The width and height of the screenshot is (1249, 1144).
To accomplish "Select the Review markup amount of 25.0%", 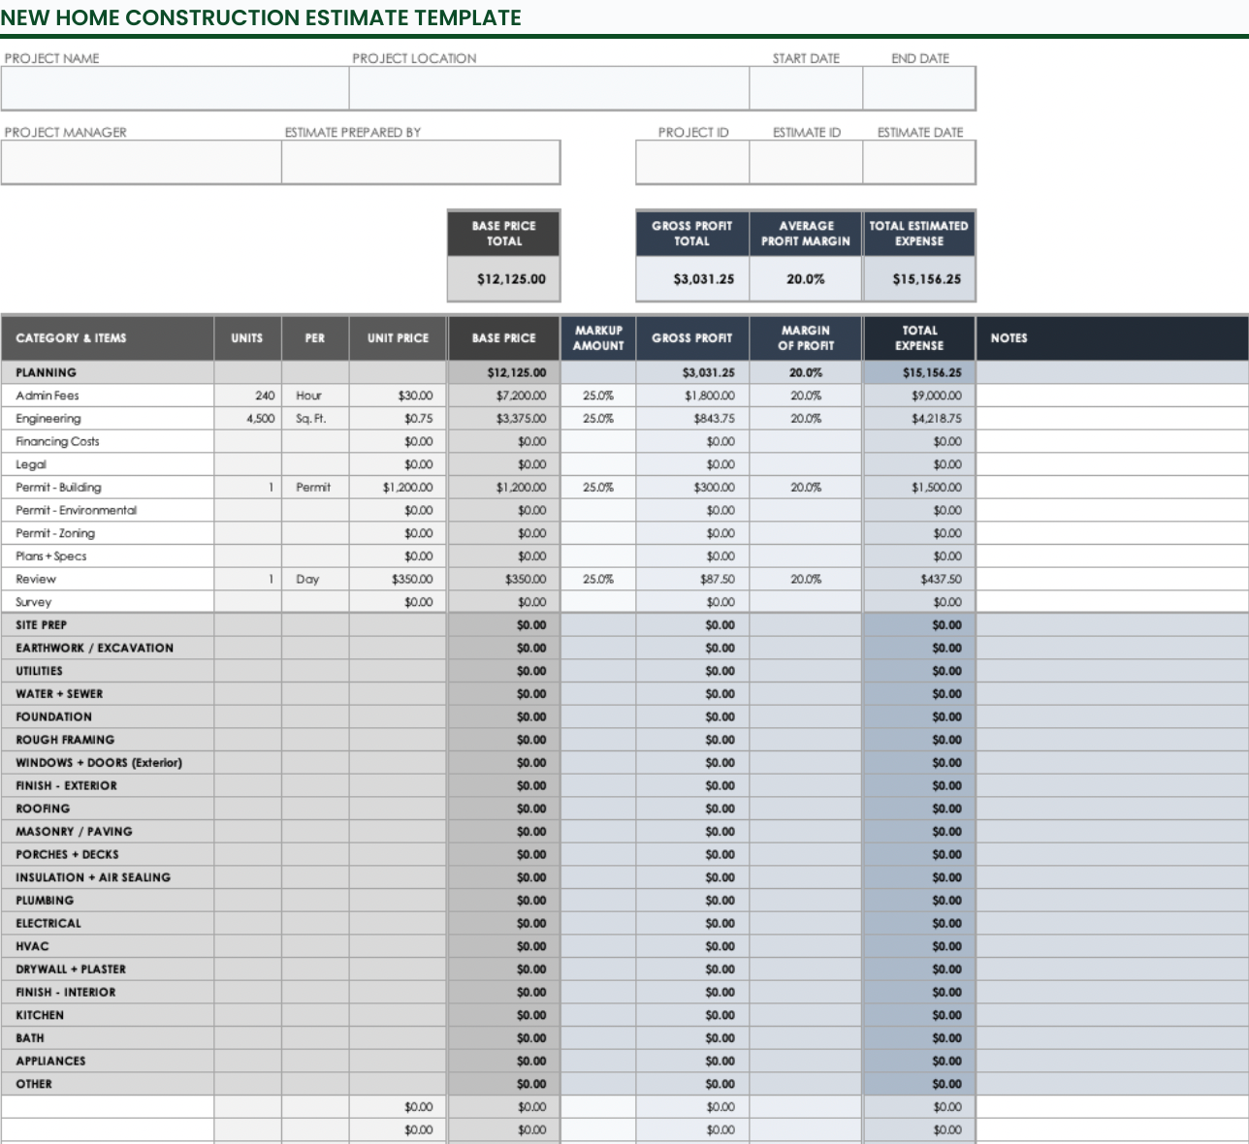I will (597, 579).
